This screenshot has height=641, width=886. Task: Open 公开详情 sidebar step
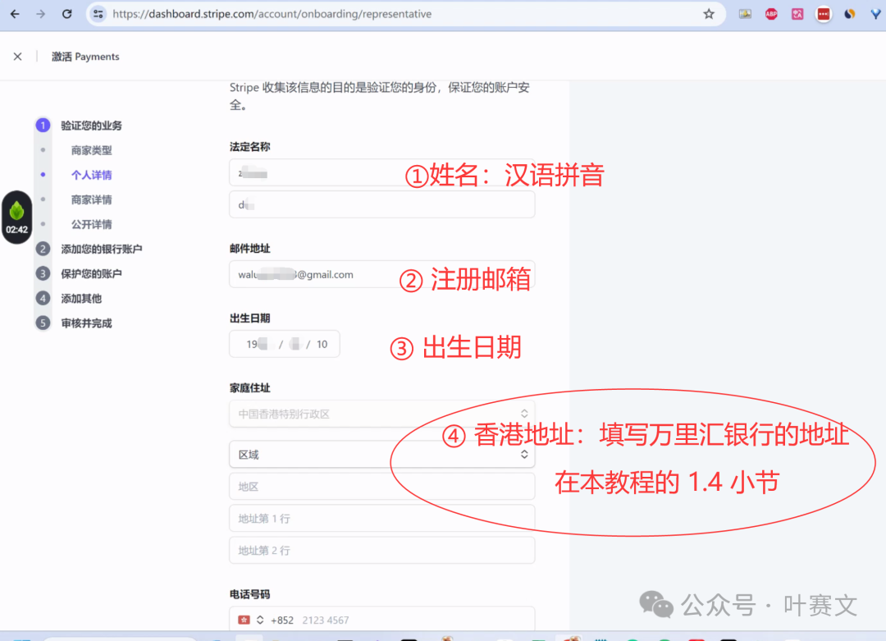[91, 224]
